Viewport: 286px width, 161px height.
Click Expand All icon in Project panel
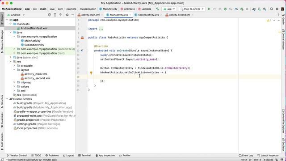pyautogui.click(x=55, y=15)
